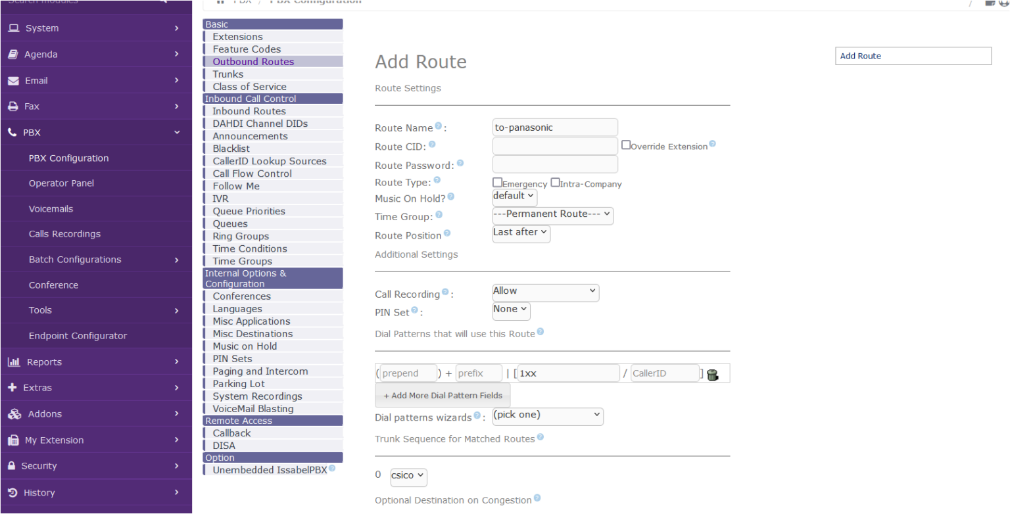Click help icon beside Dial patterns wizards
Viewport: 1010px width, 514px height.
coord(477,415)
